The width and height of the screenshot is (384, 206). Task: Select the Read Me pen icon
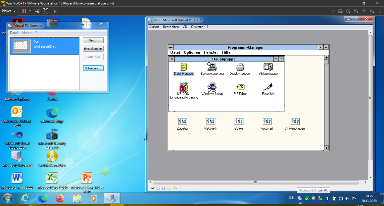[268, 87]
